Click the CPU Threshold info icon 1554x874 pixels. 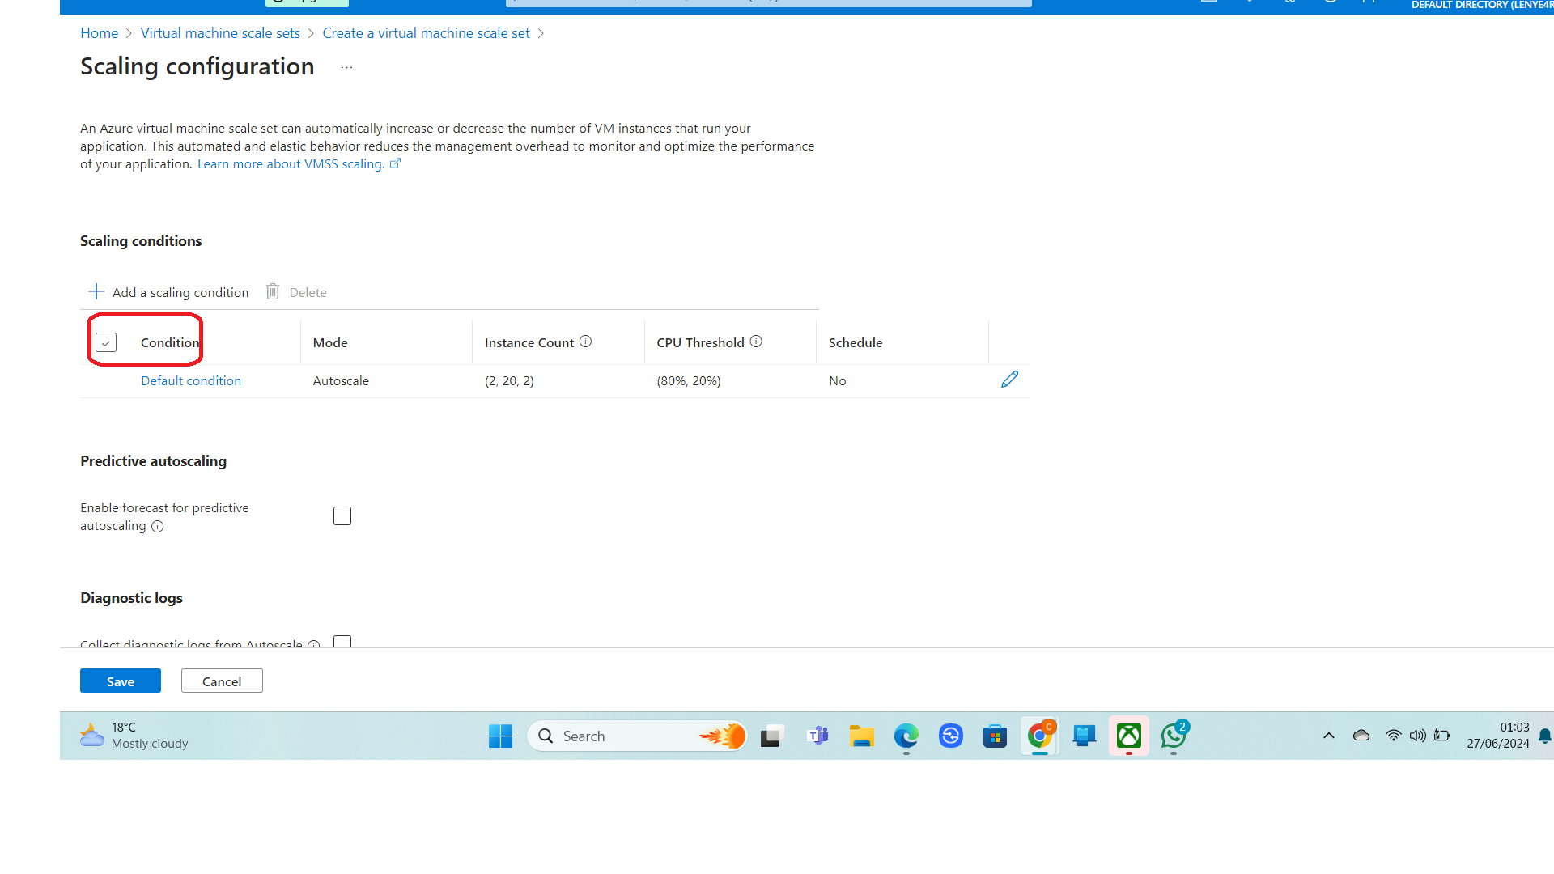[756, 342]
